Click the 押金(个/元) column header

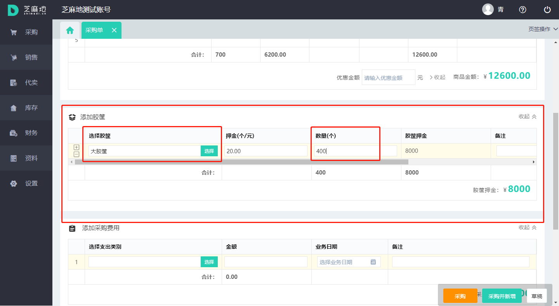click(x=240, y=136)
